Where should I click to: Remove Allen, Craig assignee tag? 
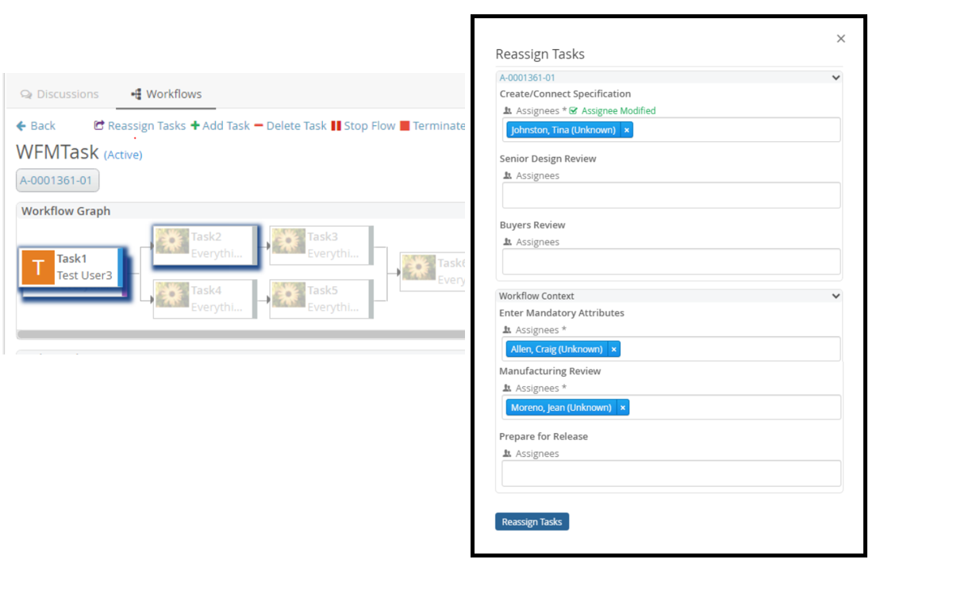click(613, 349)
